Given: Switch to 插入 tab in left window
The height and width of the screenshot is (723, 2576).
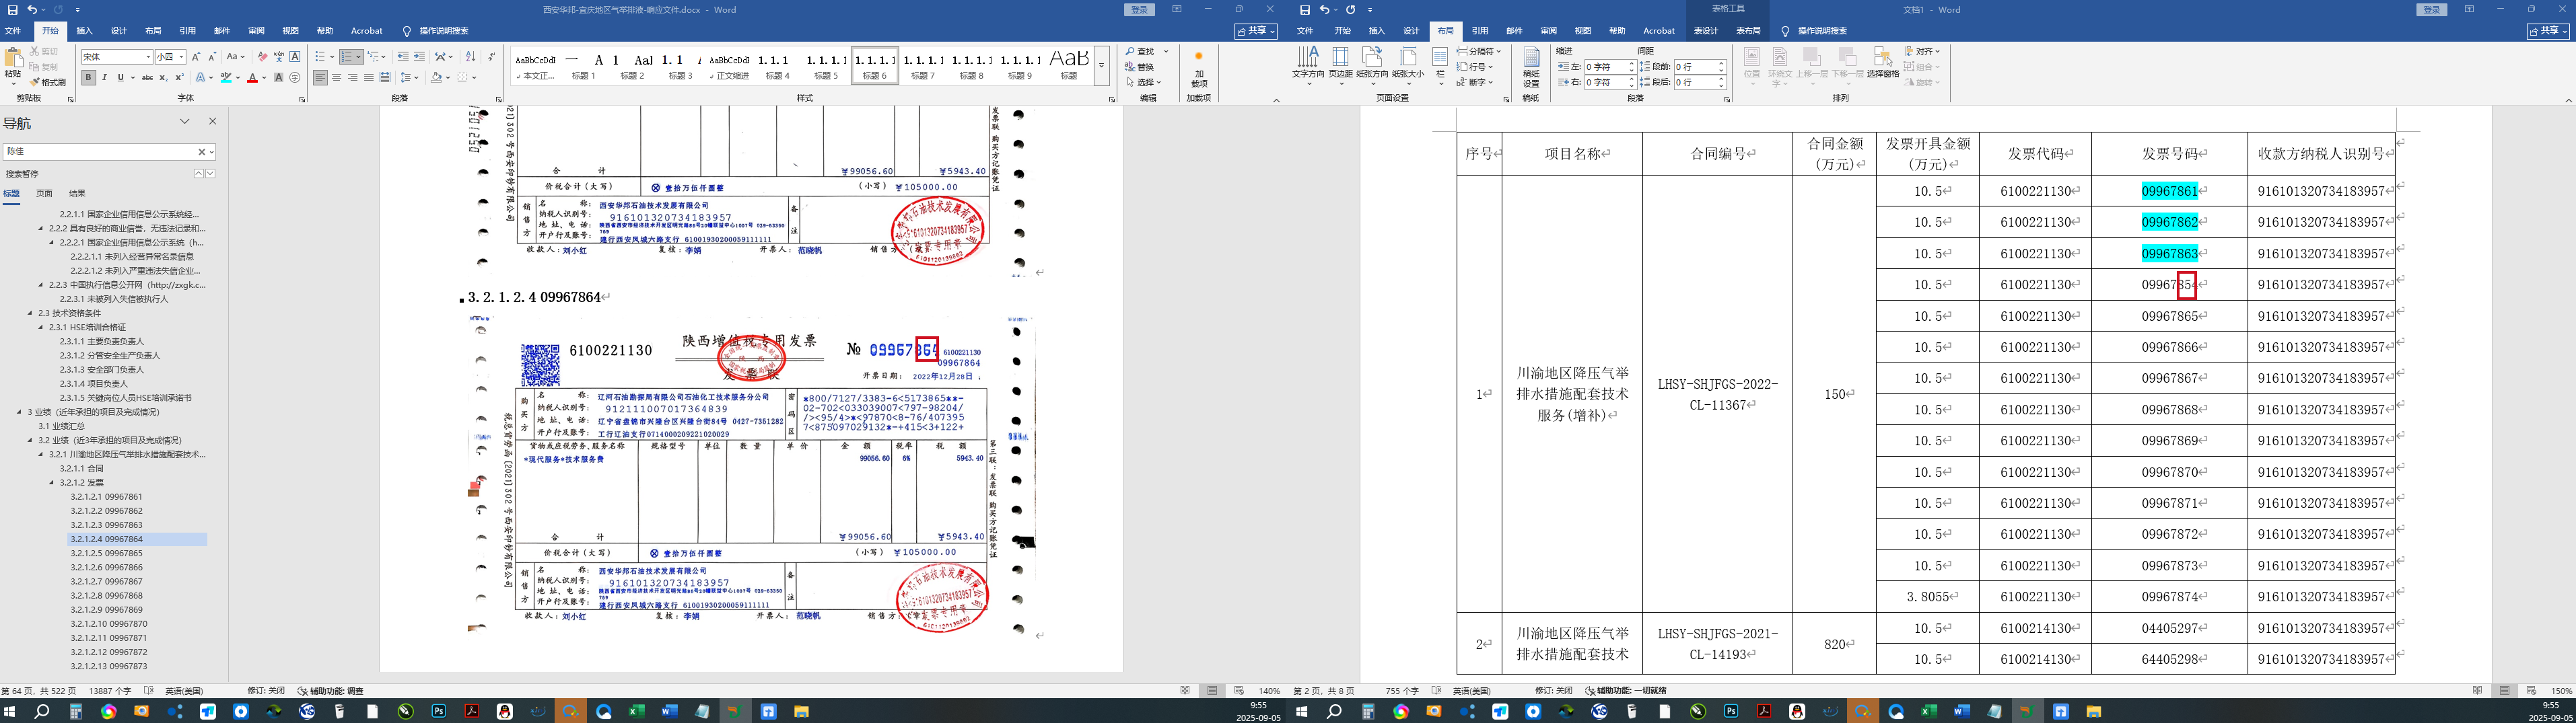Looking at the screenshot, I should pyautogui.click(x=85, y=31).
